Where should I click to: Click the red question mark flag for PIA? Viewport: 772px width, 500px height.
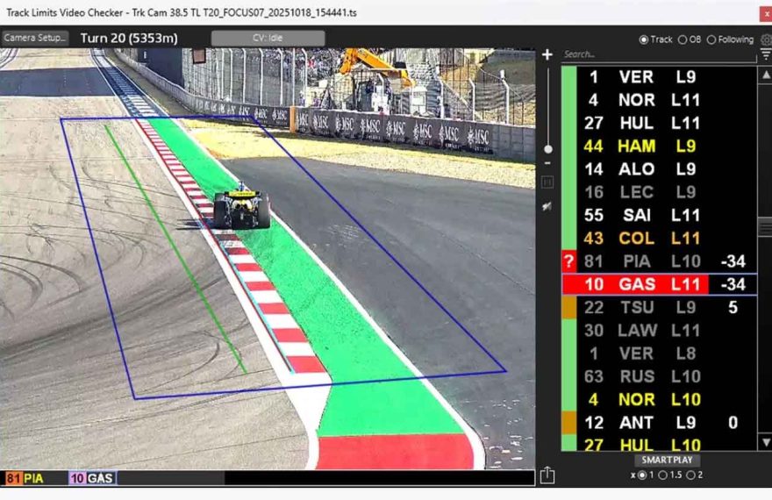tap(568, 261)
